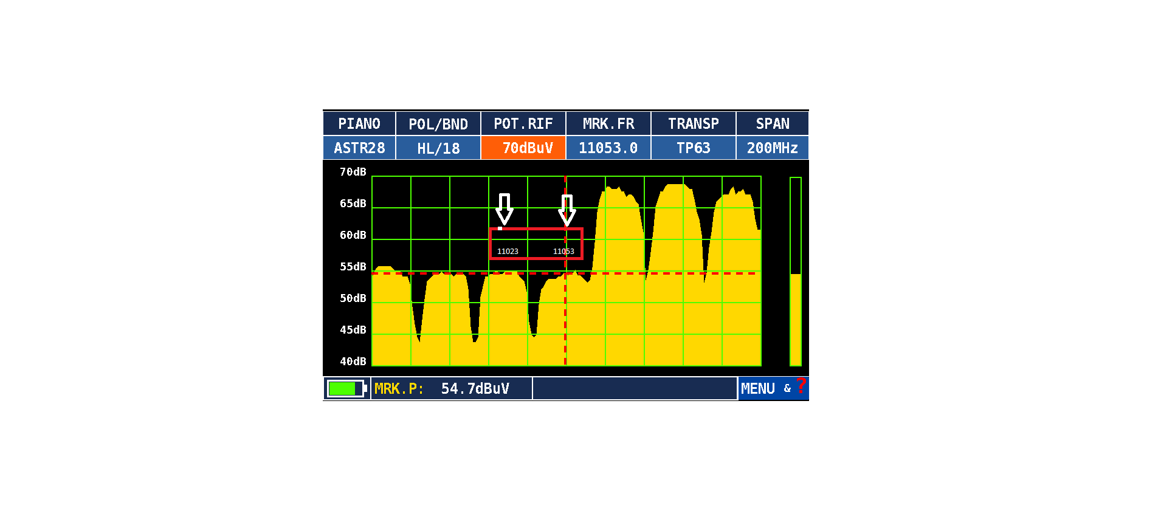The width and height of the screenshot is (1161, 525).
Task: Click the 54.7dBuV marker power reading
Action: pos(475,389)
